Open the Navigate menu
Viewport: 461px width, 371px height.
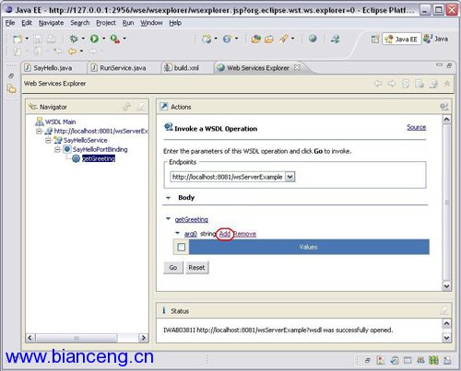52,23
